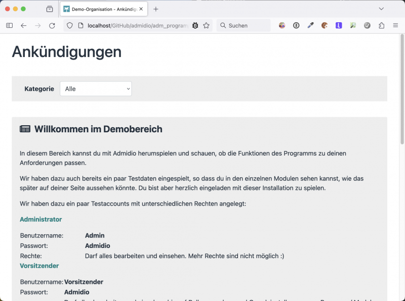This screenshot has width=405, height=301.
Task: Open a new browser tab
Action: (156, 9)
